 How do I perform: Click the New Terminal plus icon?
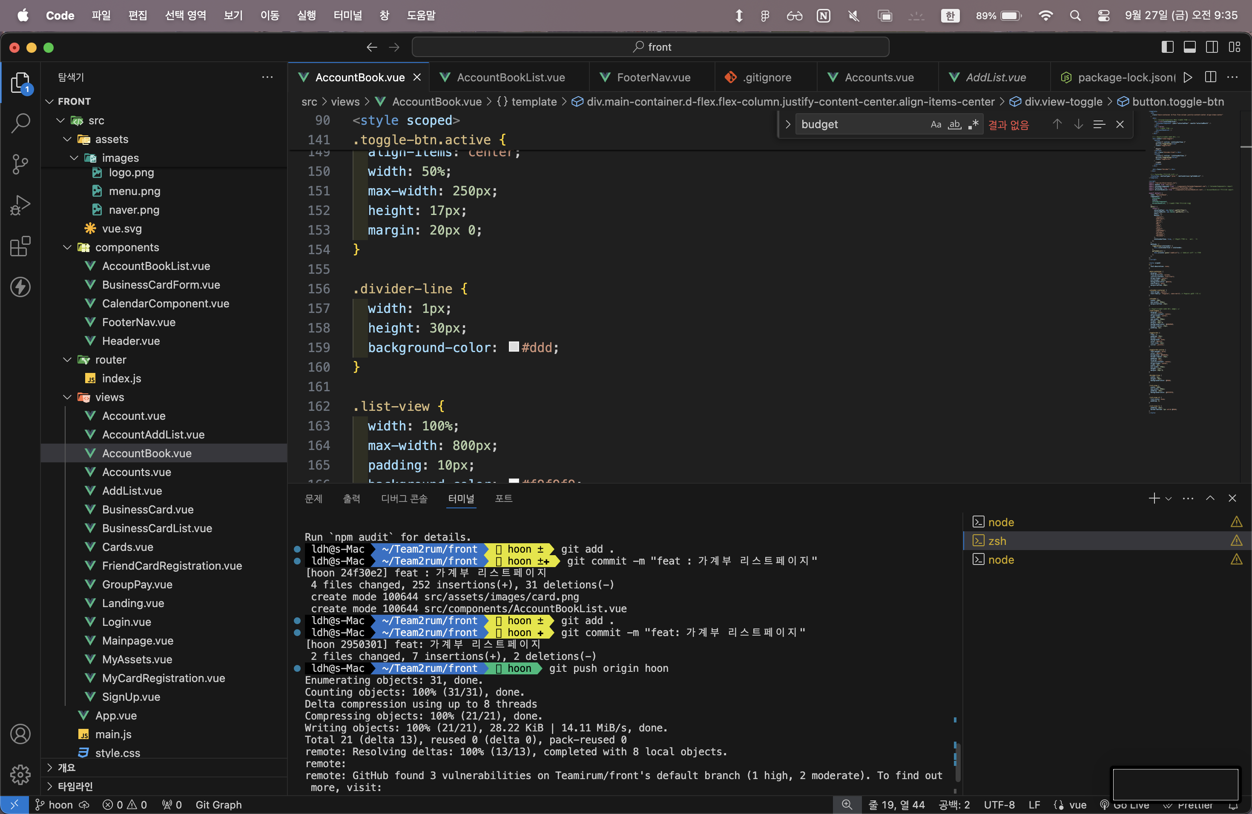[x=1154, y=498]
